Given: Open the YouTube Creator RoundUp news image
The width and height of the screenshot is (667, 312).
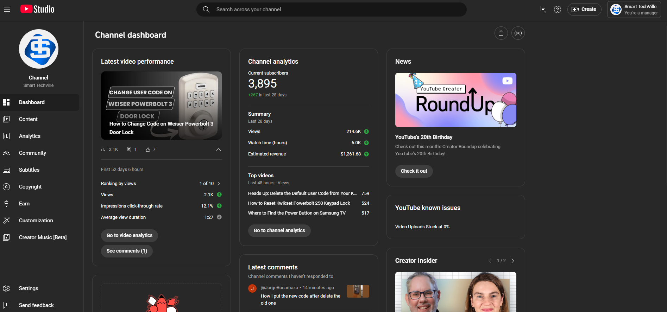Looking at the screenshot, I should coord(456,100).
